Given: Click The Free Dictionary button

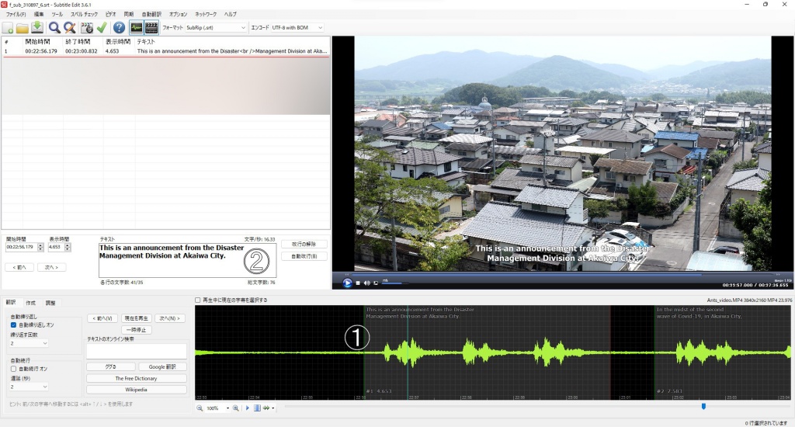Looking at the screenshot, I should tap(137, 378).
